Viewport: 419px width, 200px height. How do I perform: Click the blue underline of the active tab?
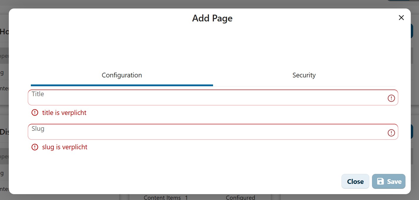pyautogui.click(x=122, y=85)
